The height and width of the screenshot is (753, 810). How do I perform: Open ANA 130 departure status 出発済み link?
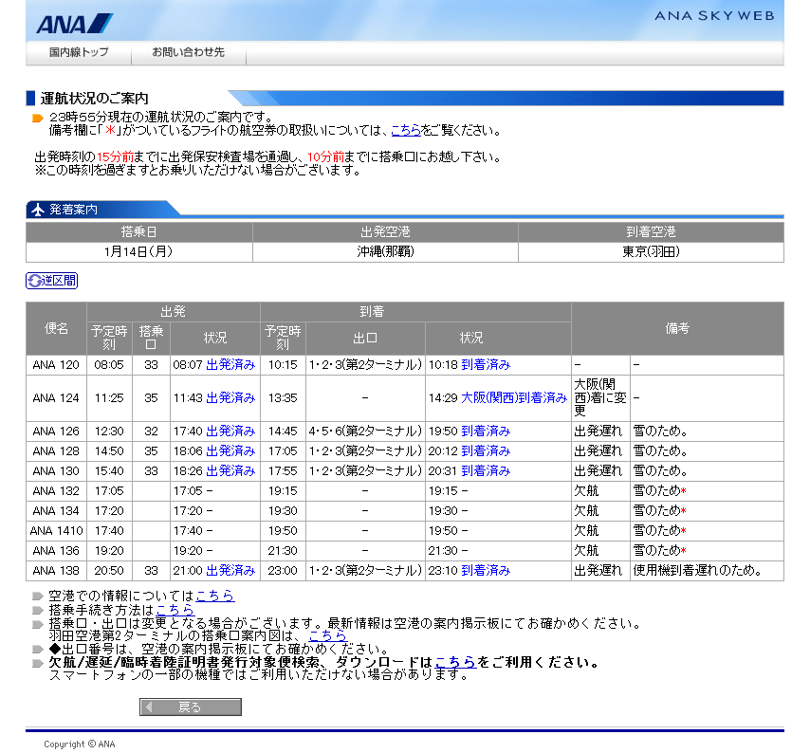coord(230,470)
